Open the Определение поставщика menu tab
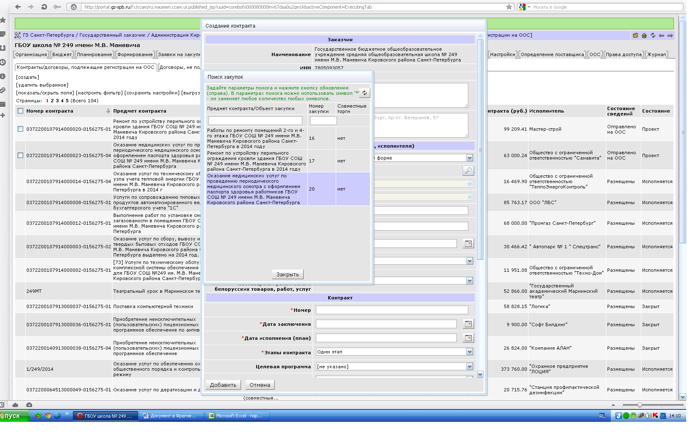Screen dimensions: 692x433 tap(552, 54)
